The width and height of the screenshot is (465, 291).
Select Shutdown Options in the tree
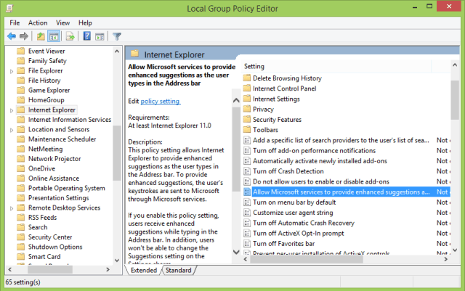tap(55, 247)
